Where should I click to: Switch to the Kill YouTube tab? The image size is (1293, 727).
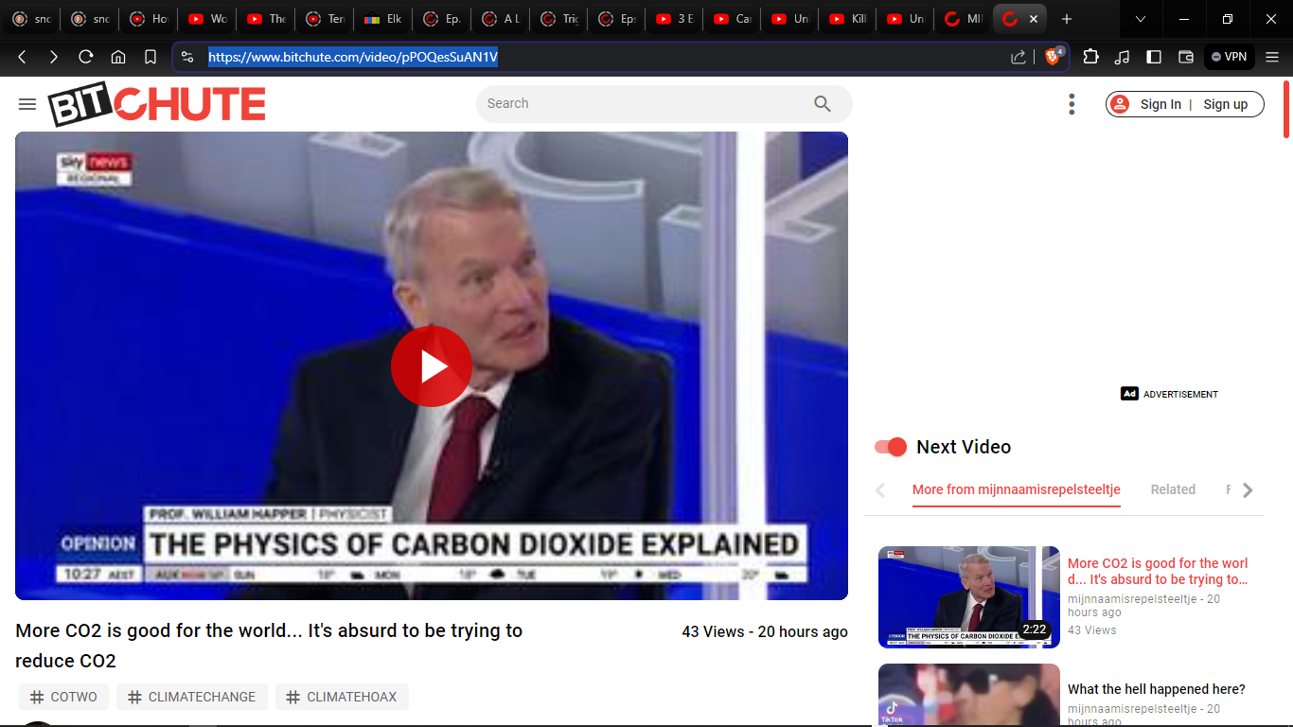pos(849,19)
